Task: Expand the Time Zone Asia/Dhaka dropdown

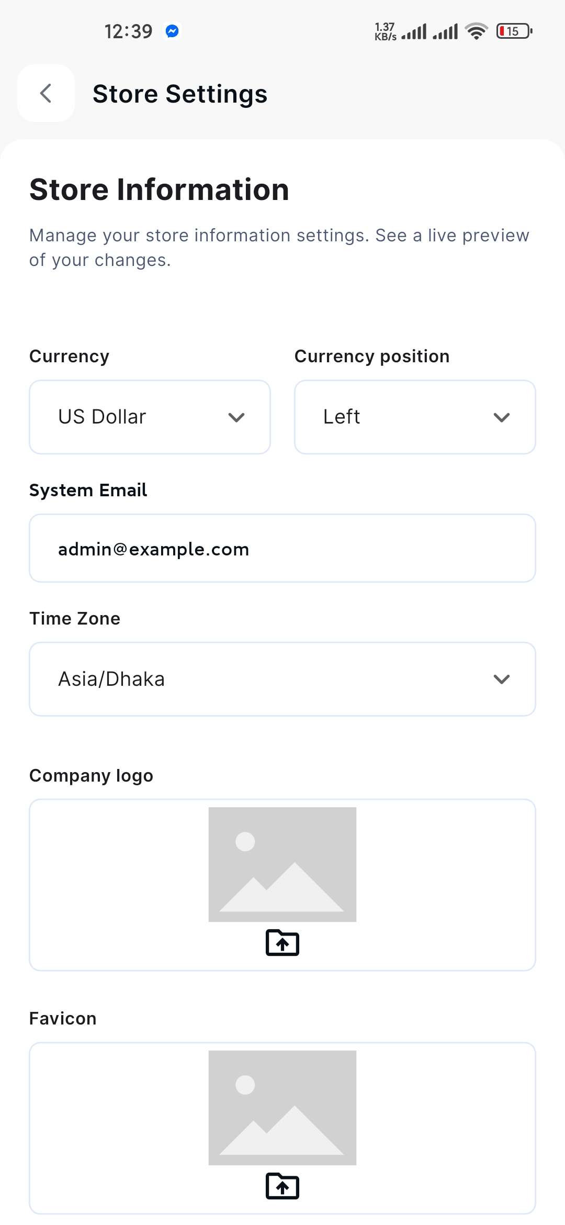Action: point(282,679)
